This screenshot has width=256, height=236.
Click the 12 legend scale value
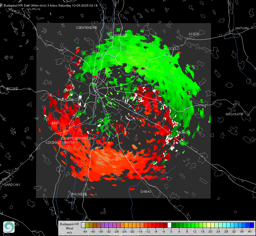pos(195,232)
